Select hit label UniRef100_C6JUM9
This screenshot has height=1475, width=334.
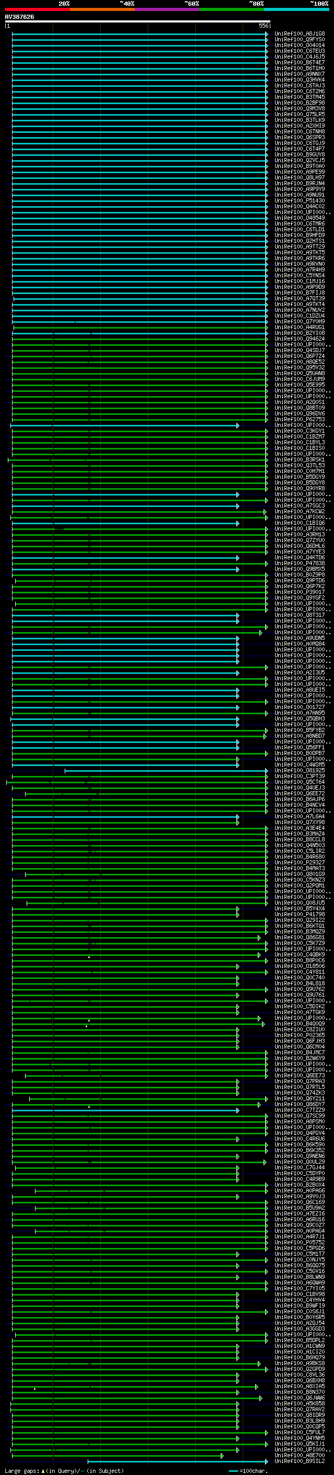[x=300, y=379]
